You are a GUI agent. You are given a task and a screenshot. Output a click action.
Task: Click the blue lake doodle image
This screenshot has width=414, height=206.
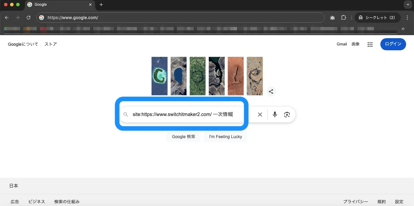tap(179, 76)
